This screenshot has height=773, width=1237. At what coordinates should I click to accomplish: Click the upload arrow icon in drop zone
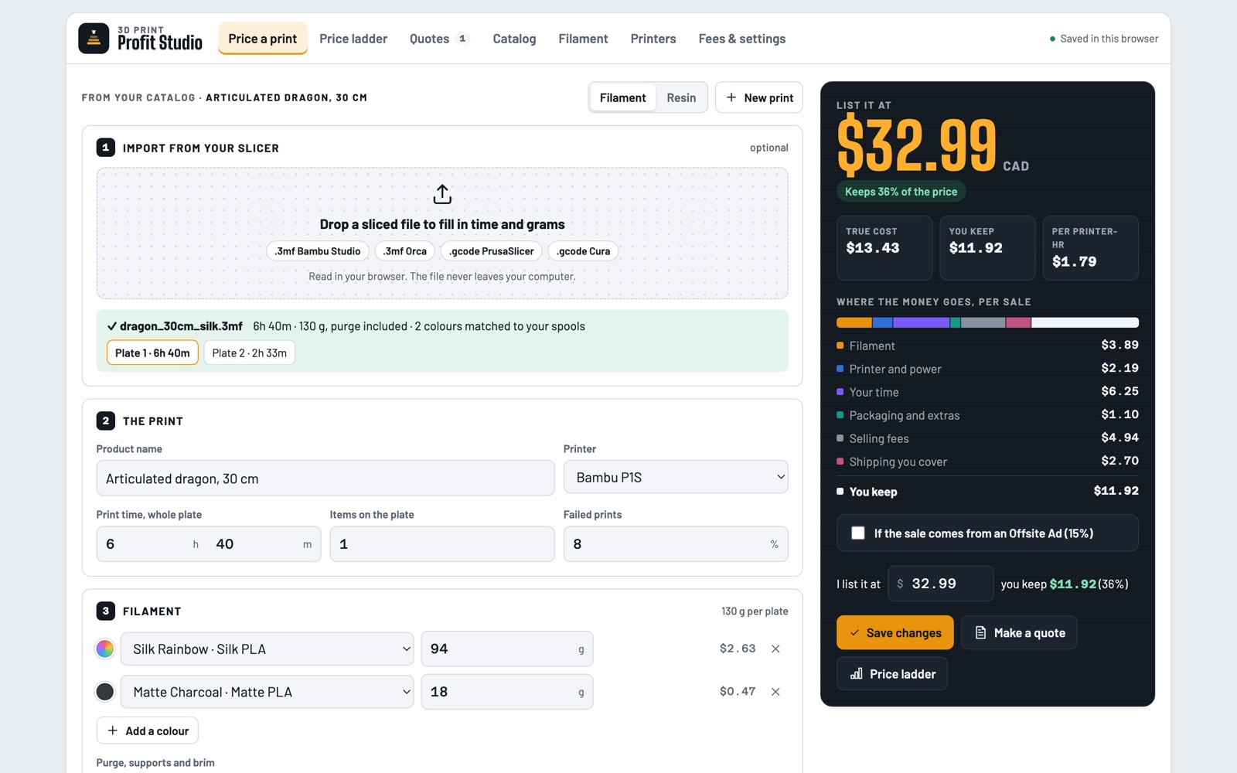click(442, 194)
